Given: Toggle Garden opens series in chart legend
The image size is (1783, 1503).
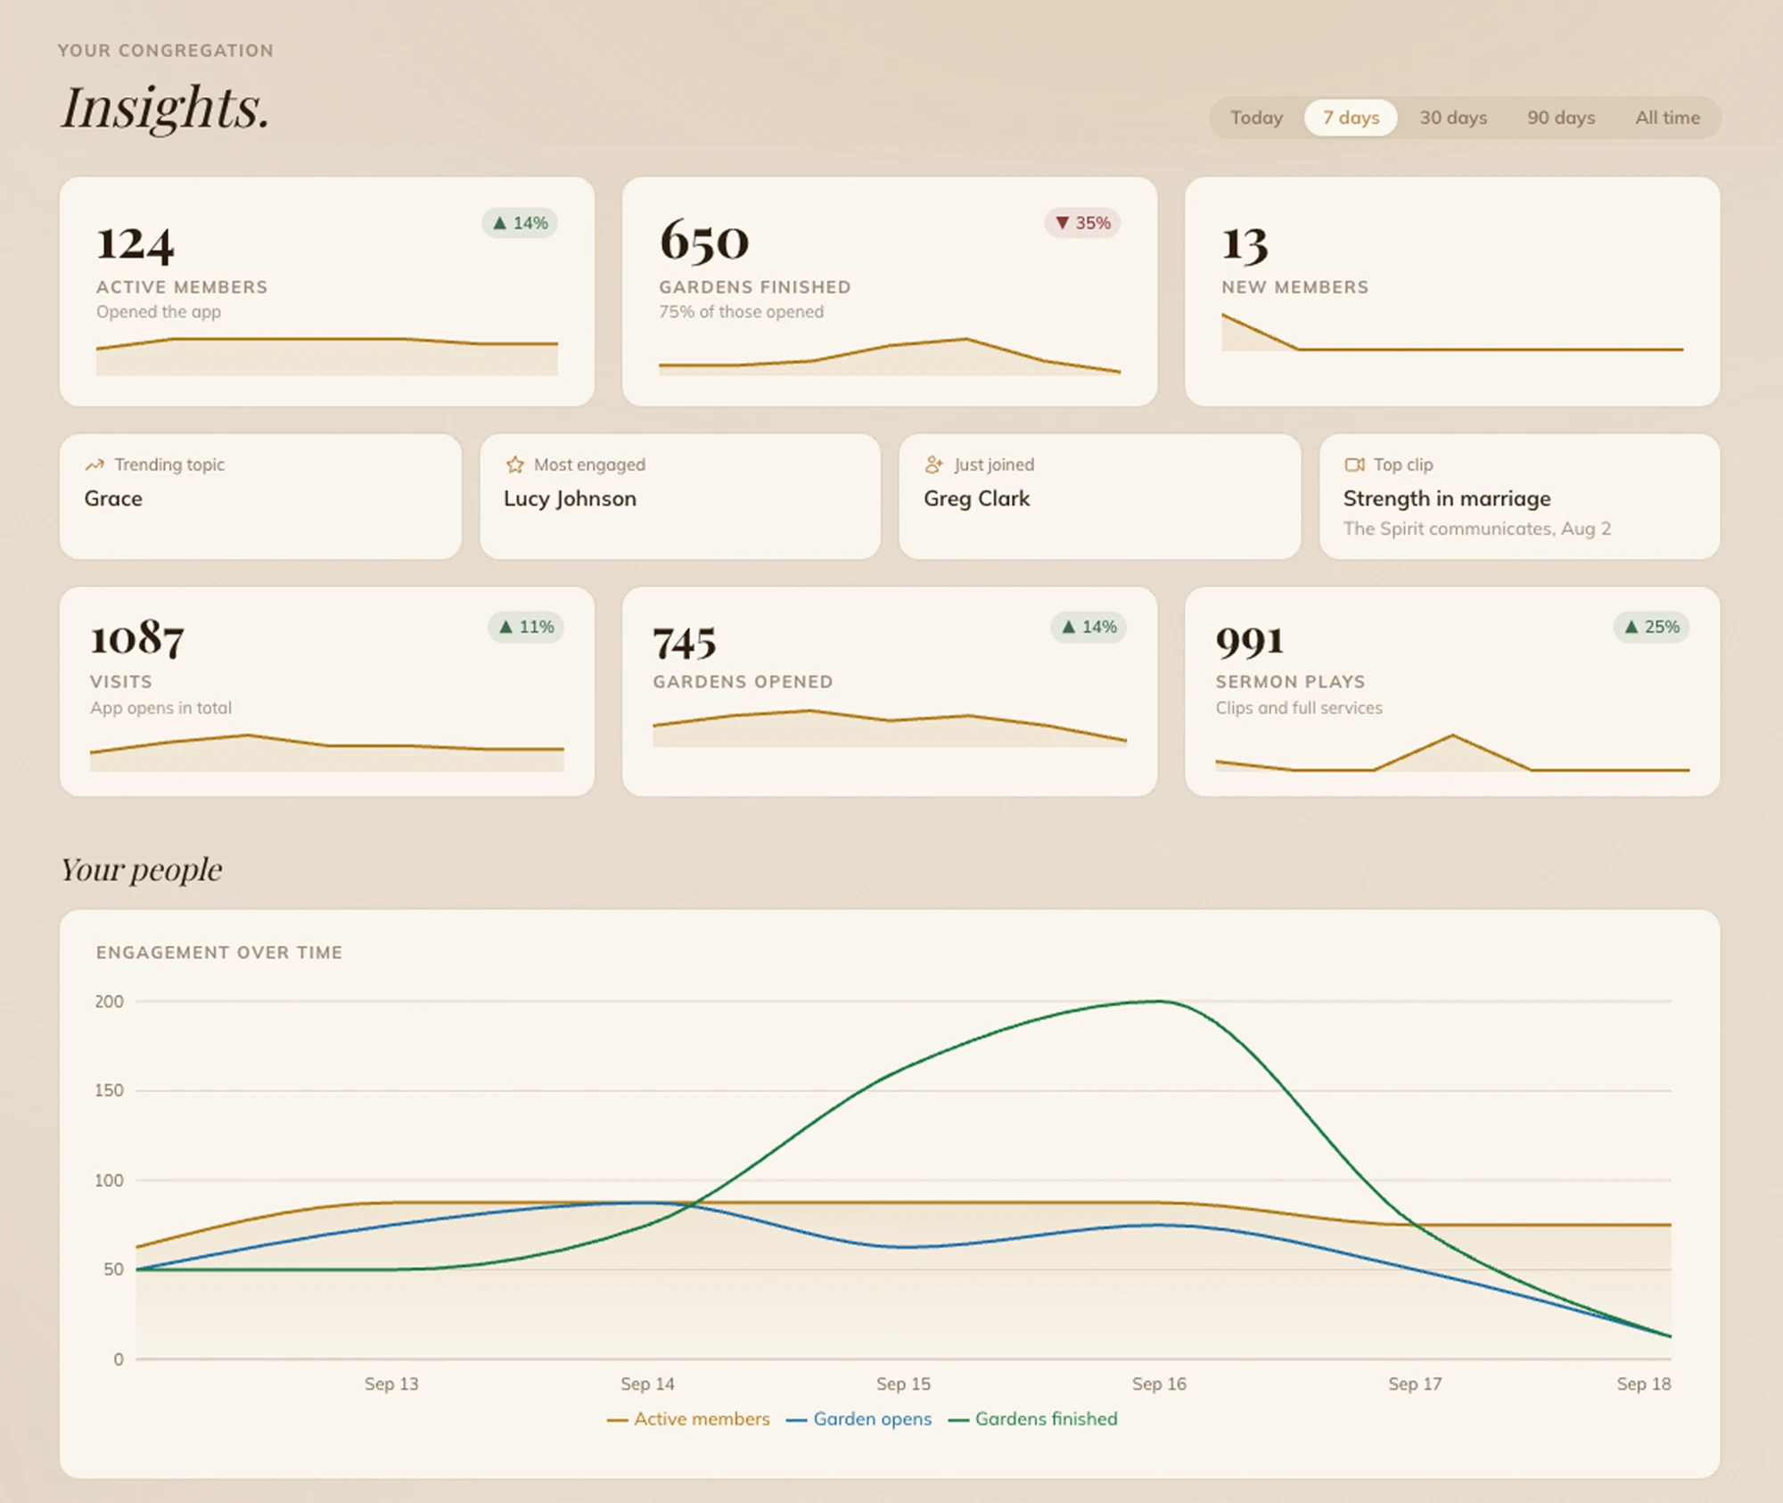Looking at the screenshot, I should pyautogui.click(x=859, y=1418).
